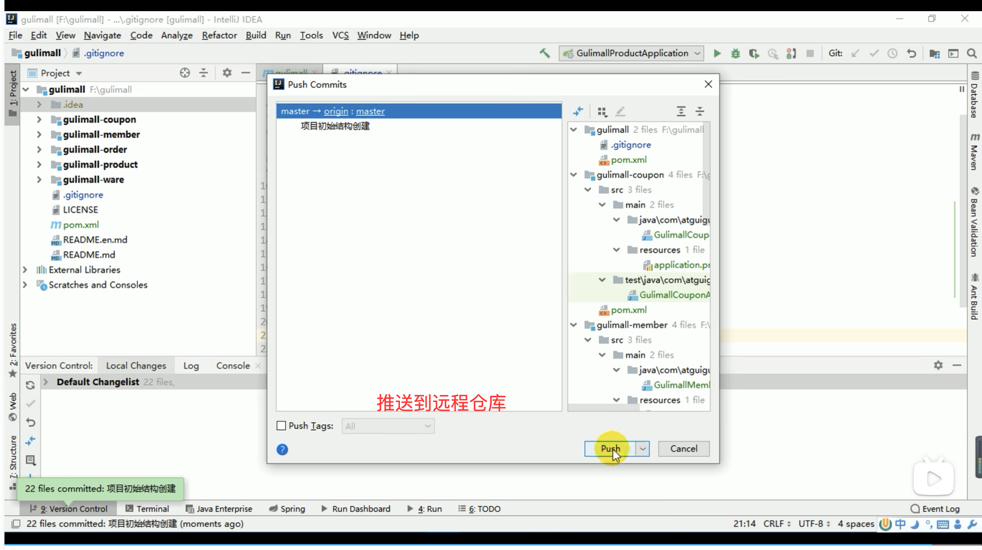Image resolution: width=982 pixels, height=550 pixels.
Task: Click the Debug bug icon
Action: point(735,54)
